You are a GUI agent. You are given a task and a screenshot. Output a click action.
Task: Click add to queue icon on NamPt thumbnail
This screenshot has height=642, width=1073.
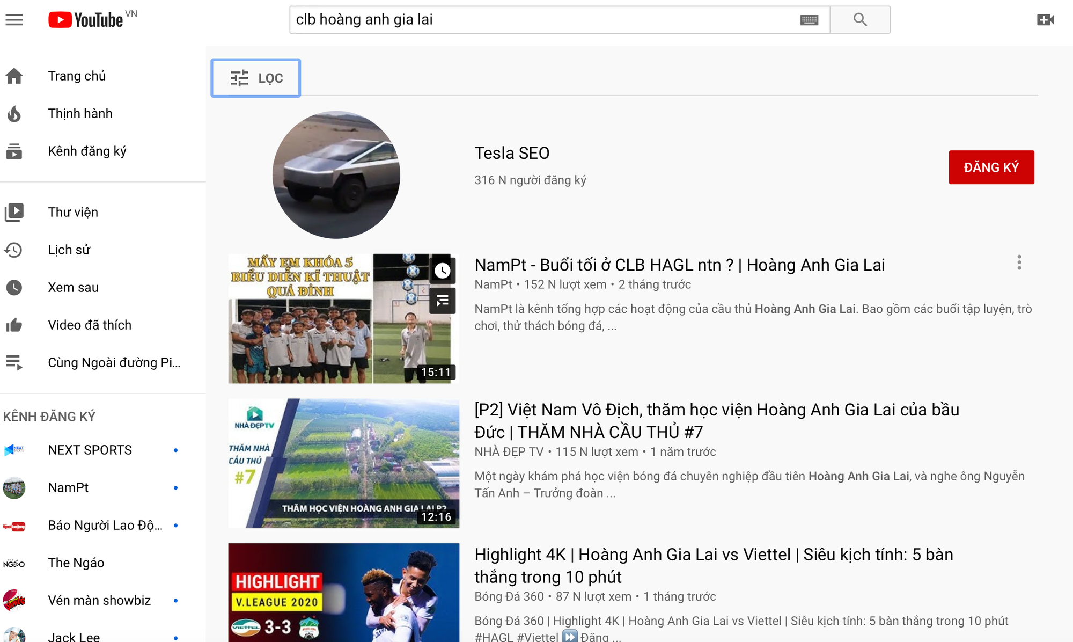coord(442,301)
